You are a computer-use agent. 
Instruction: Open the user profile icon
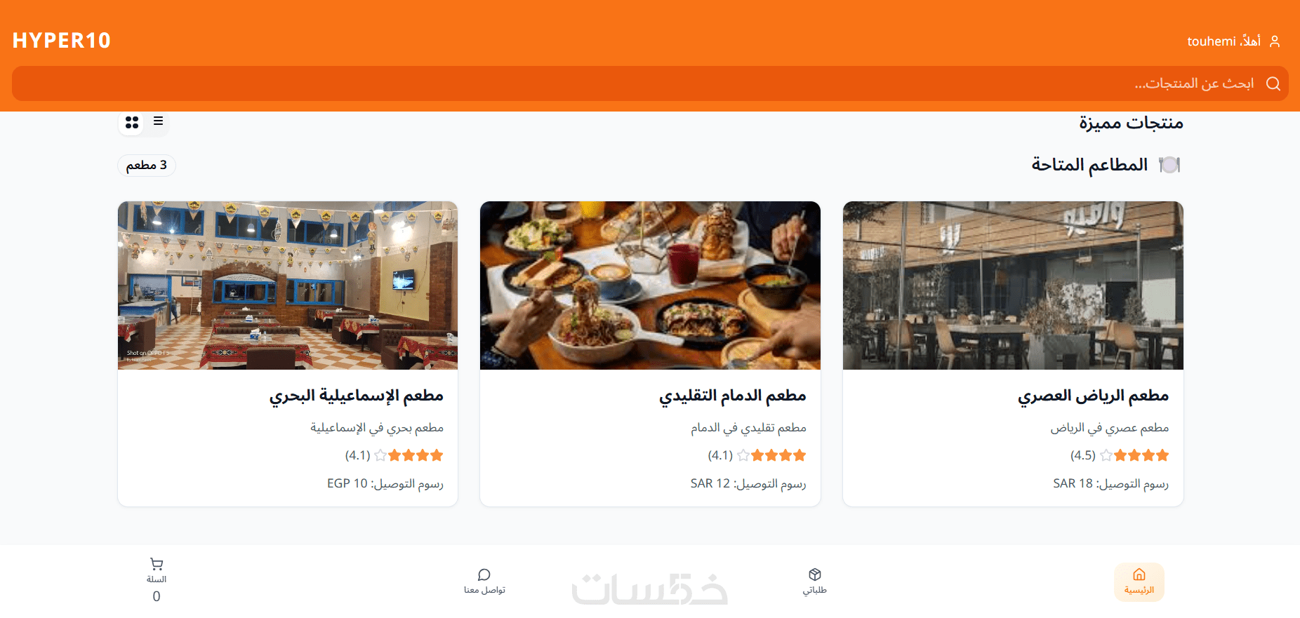point(1275,41)
